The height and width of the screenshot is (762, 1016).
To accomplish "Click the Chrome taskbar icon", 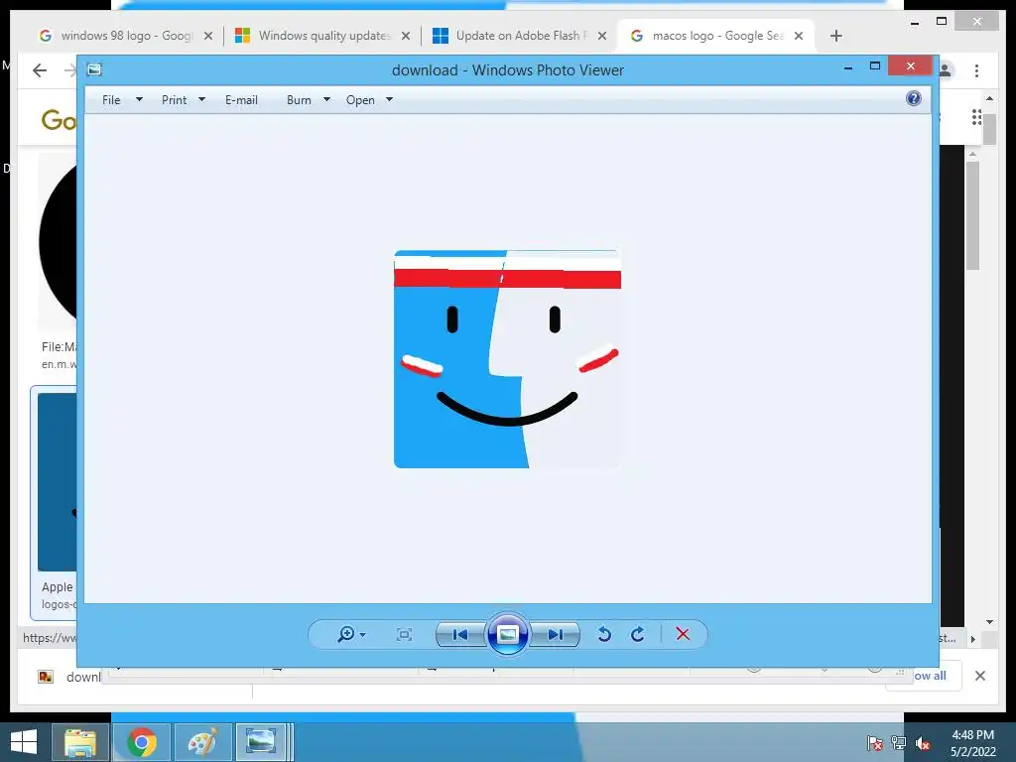I will click(141, 742).
